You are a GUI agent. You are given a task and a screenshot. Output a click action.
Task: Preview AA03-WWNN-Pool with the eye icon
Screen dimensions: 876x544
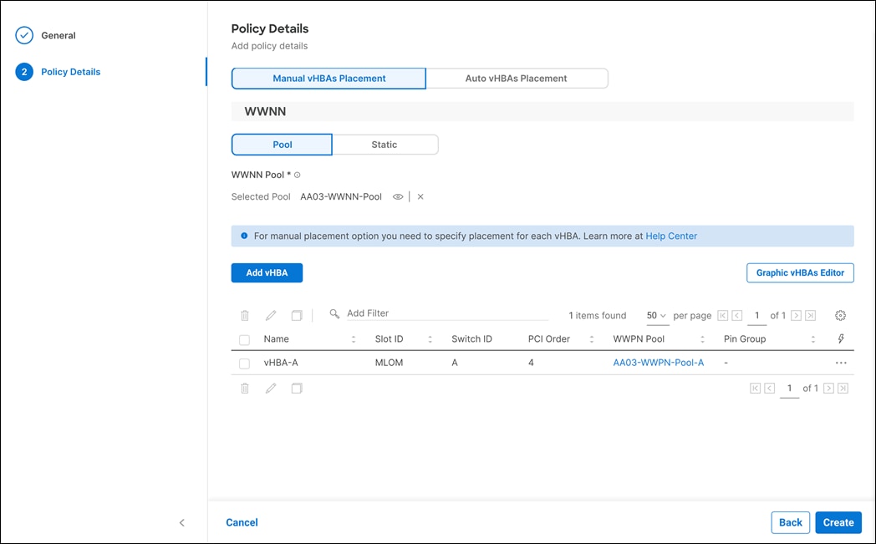click(x=398, y=196)
